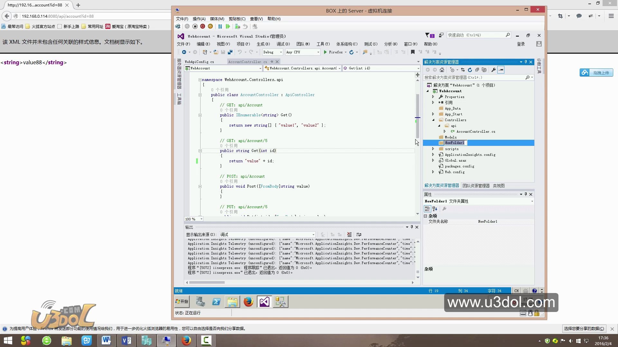Start debugging with green Firefox play button
Viewport: 618px width, 347px height.
[333, 52]
